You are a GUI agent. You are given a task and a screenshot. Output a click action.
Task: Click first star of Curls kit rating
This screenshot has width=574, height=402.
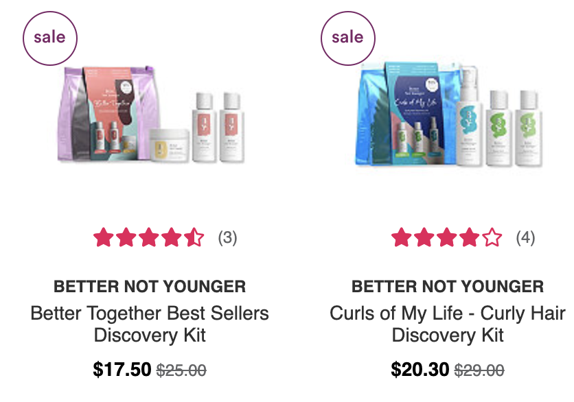click(x=401, y=237)
